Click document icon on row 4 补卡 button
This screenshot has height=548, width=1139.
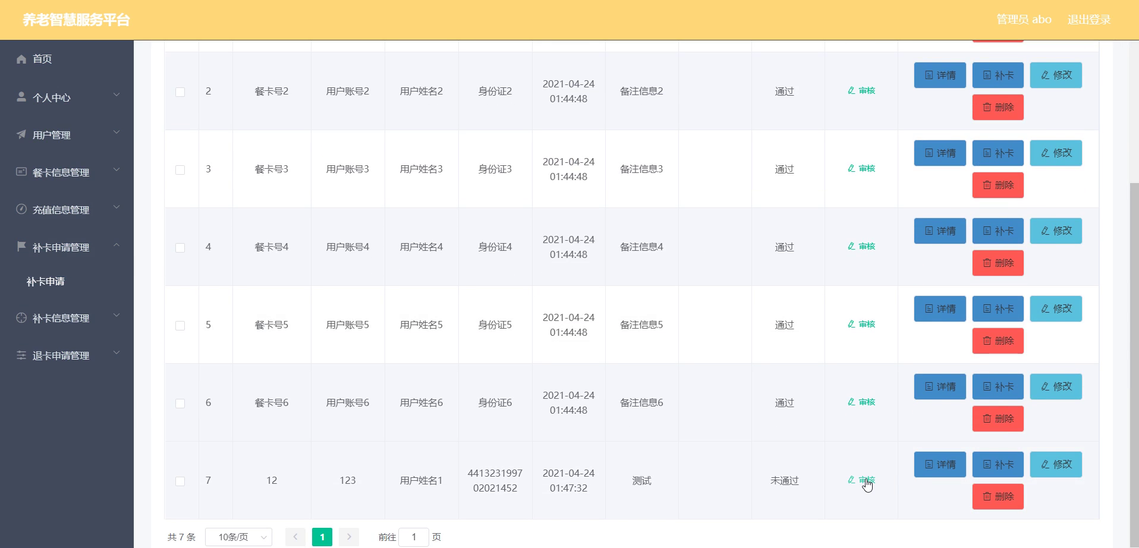[x=987, y=231]
